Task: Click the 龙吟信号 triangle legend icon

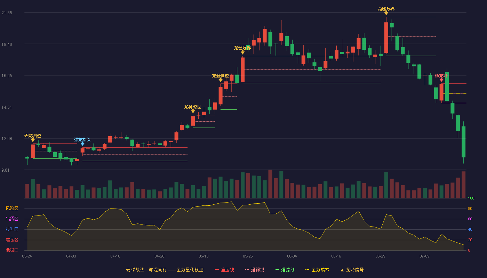Action: [342, 270]
